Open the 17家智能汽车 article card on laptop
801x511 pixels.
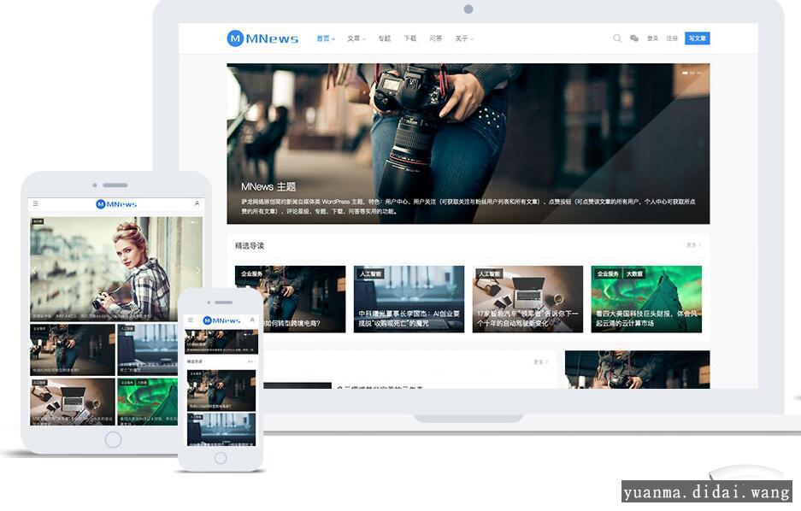[527, 299]
